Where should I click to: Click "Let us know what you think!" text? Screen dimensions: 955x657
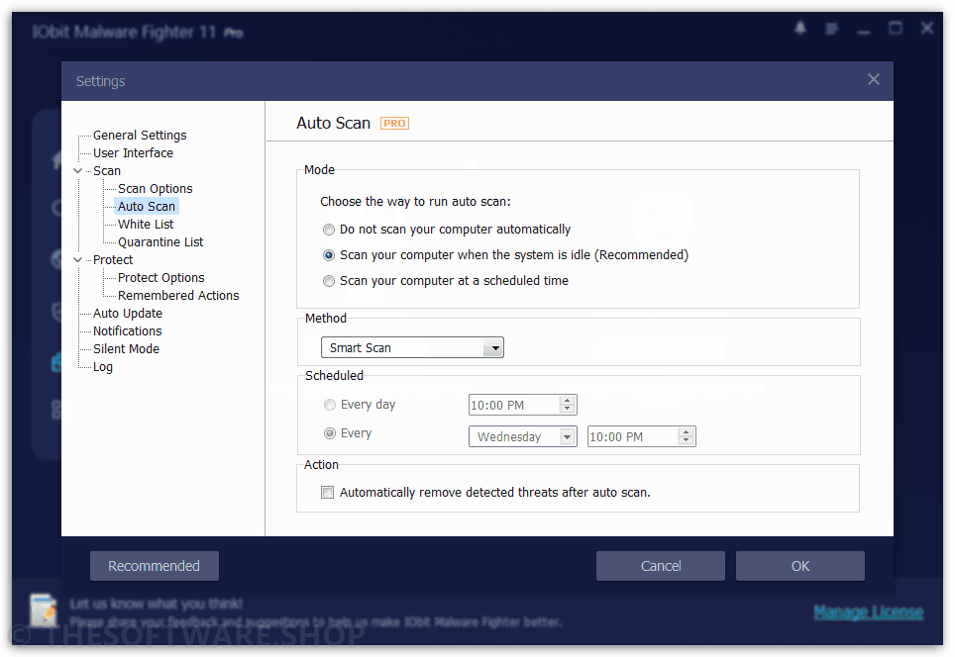tap(156, 605)
